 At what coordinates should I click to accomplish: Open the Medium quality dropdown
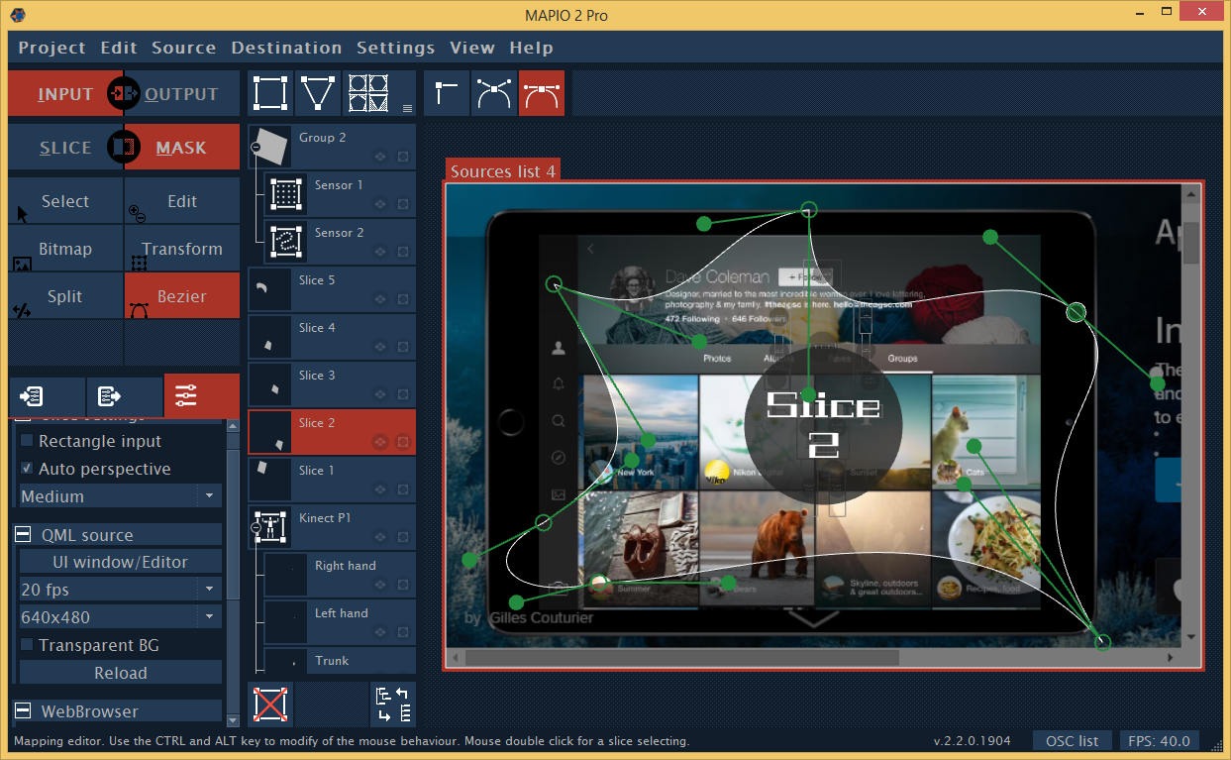(x=120, y=496)
